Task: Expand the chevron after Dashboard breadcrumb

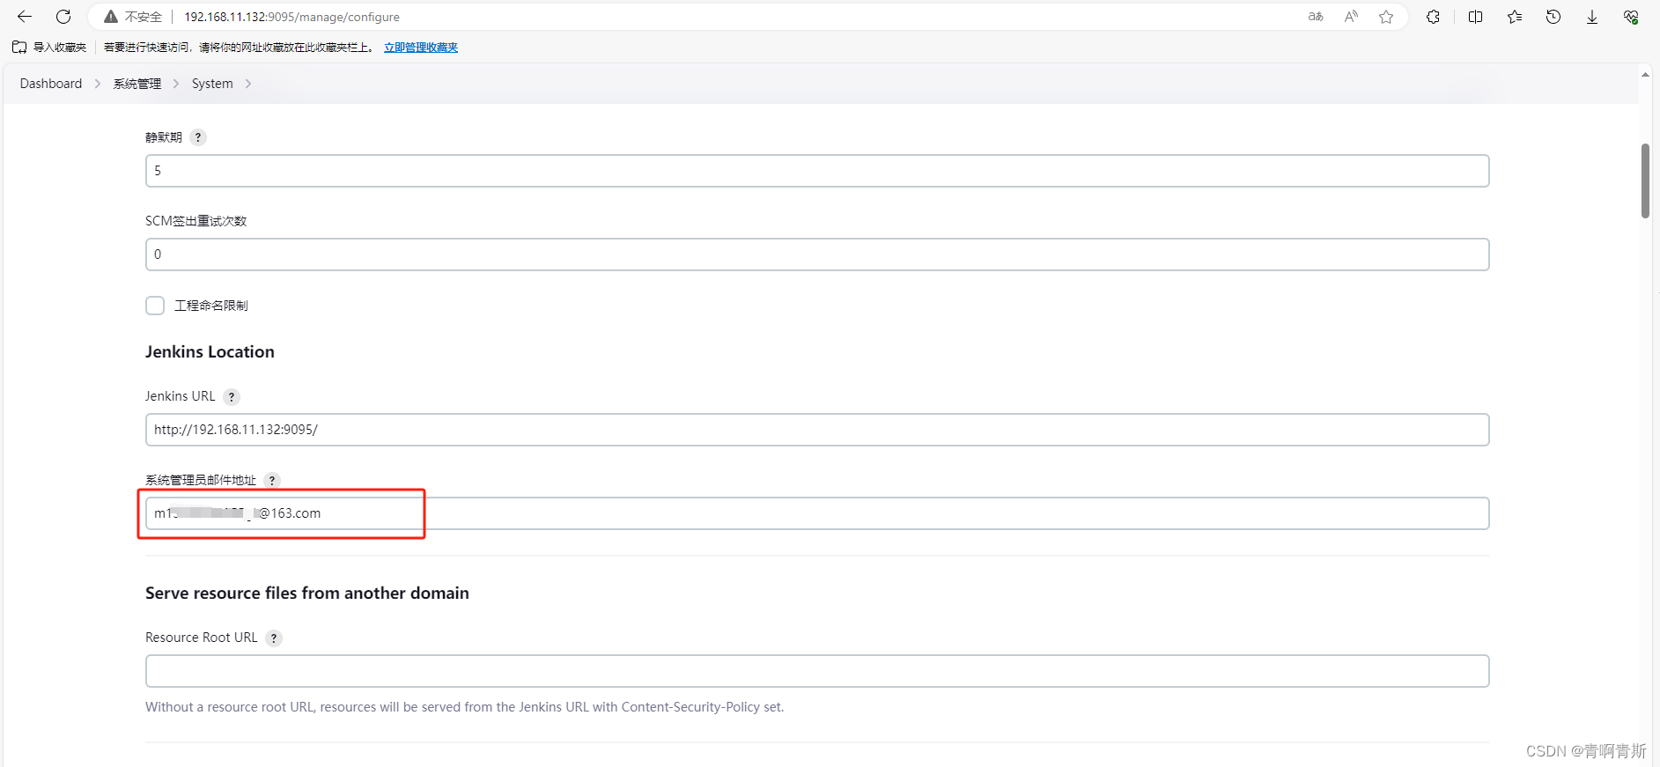Action: click(x=98, y=84)
